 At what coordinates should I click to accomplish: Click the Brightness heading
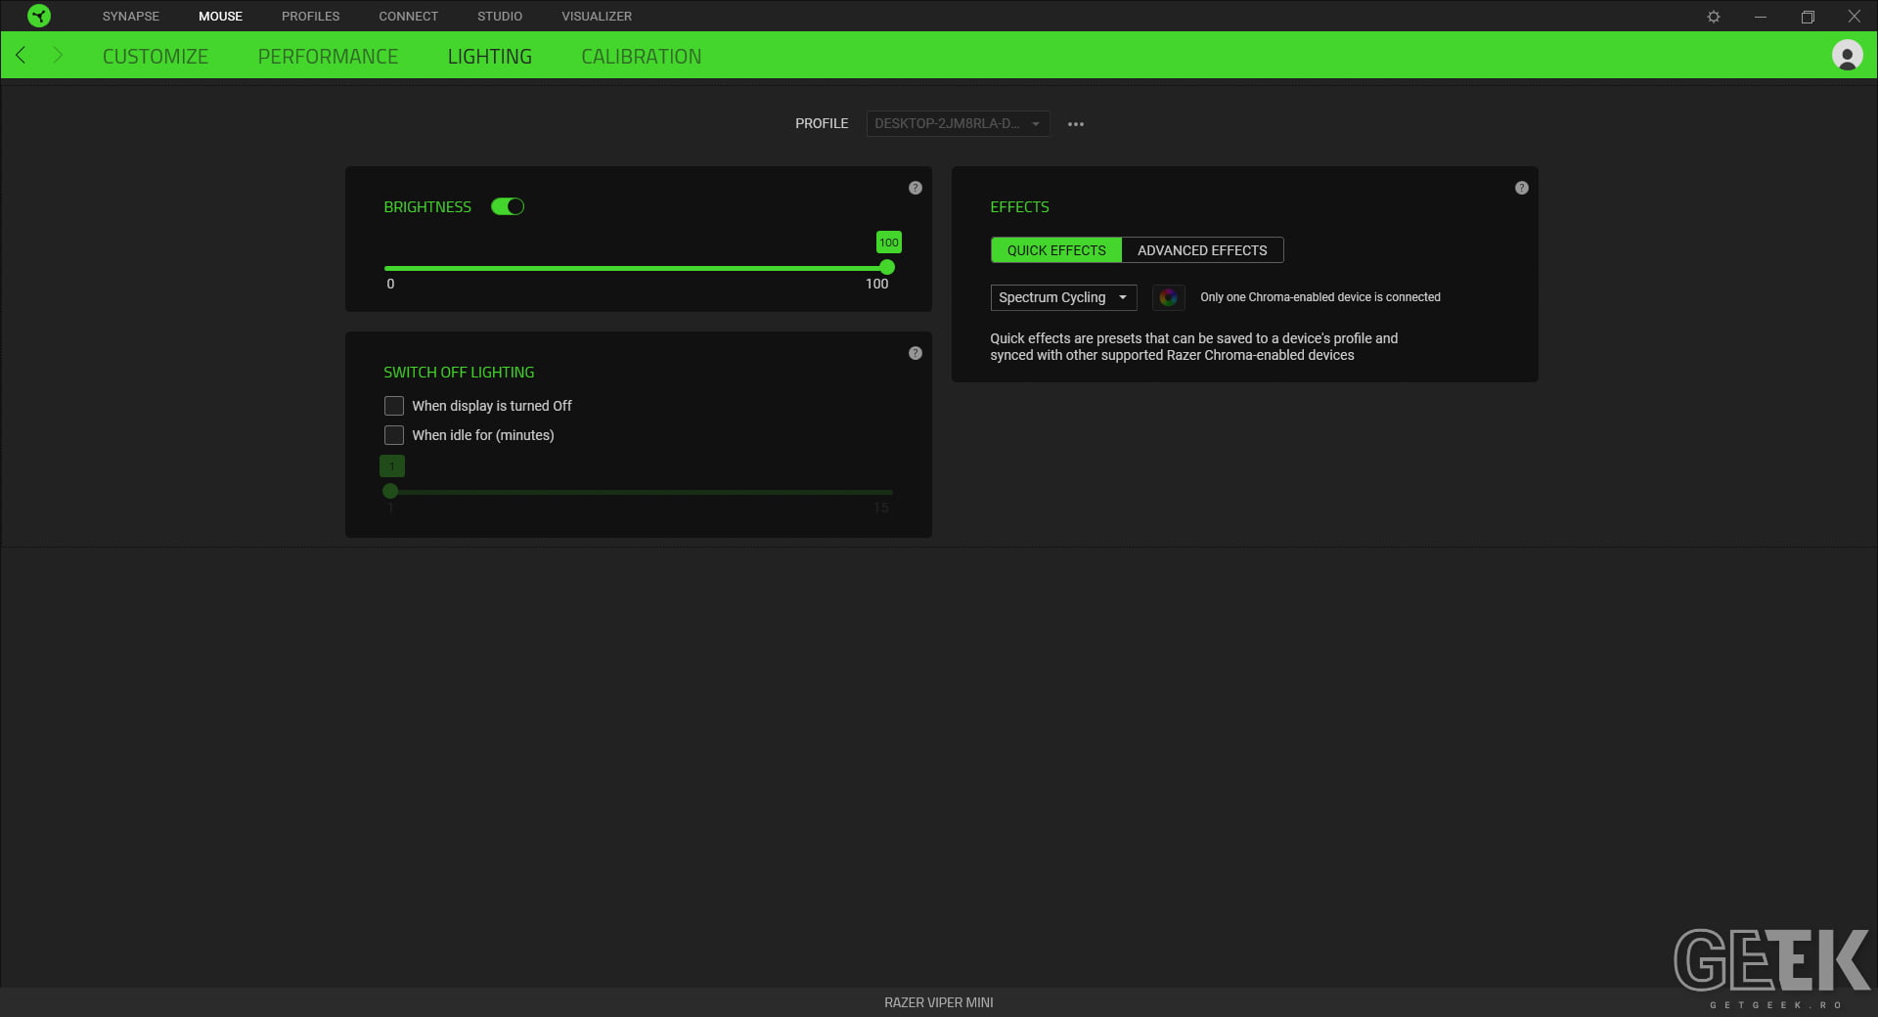(x=427, y=207)
